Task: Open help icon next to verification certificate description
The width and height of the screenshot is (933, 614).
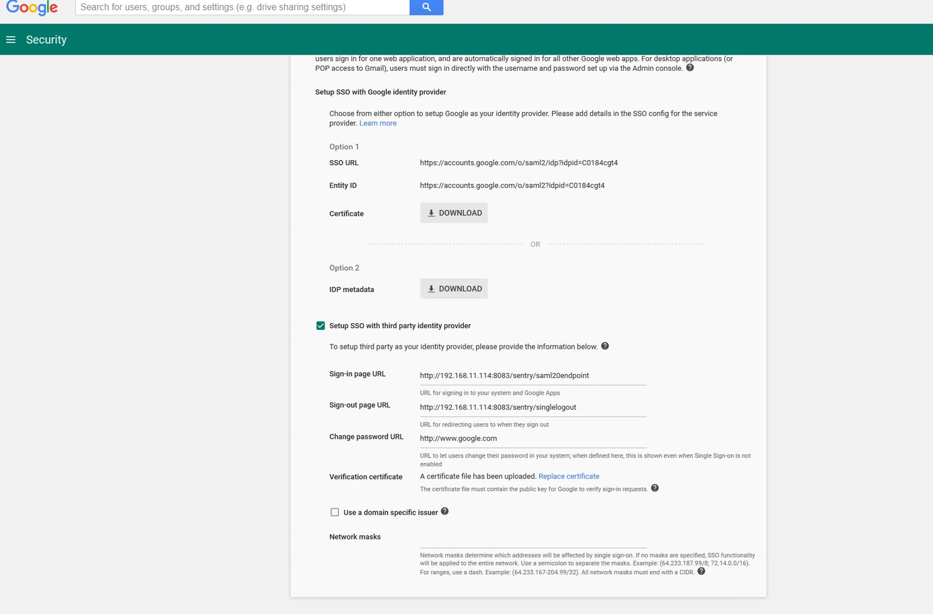Action: pos(654,488)
